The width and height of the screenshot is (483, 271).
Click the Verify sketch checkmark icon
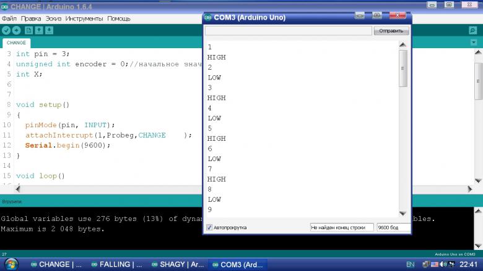pyautogui.click(x=6, y=30)
